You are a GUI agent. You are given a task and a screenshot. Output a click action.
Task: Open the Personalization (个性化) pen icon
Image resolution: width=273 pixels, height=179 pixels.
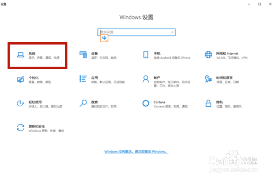tap(20, 79)
